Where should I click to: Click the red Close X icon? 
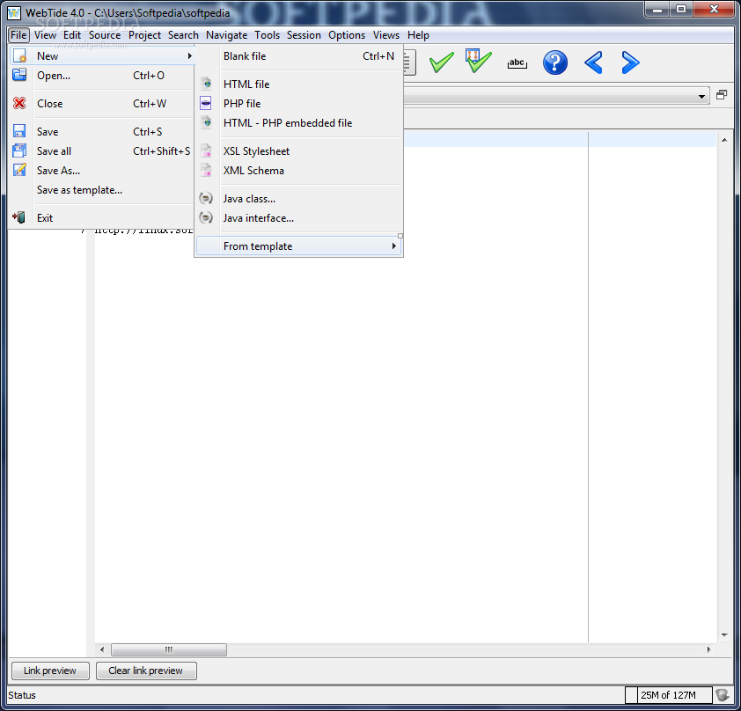(19, 104)
